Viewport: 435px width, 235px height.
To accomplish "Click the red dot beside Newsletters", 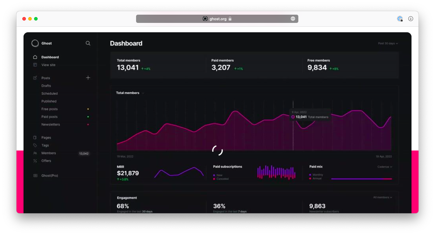I will coord(88,124).
